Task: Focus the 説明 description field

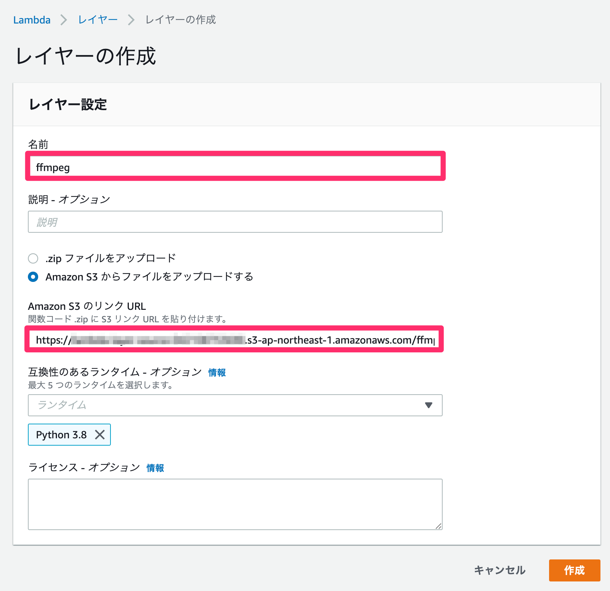Action: tap(235, 222)
